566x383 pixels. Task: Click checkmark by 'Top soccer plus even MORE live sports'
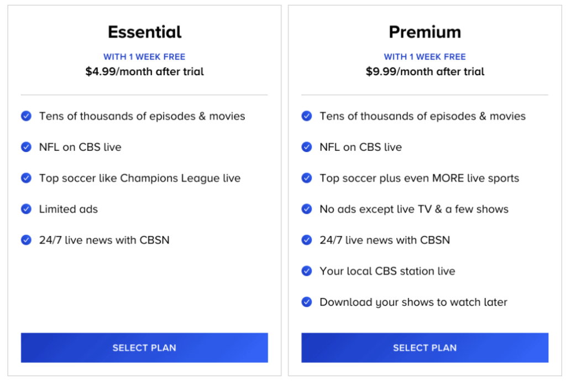coord(307,178)
